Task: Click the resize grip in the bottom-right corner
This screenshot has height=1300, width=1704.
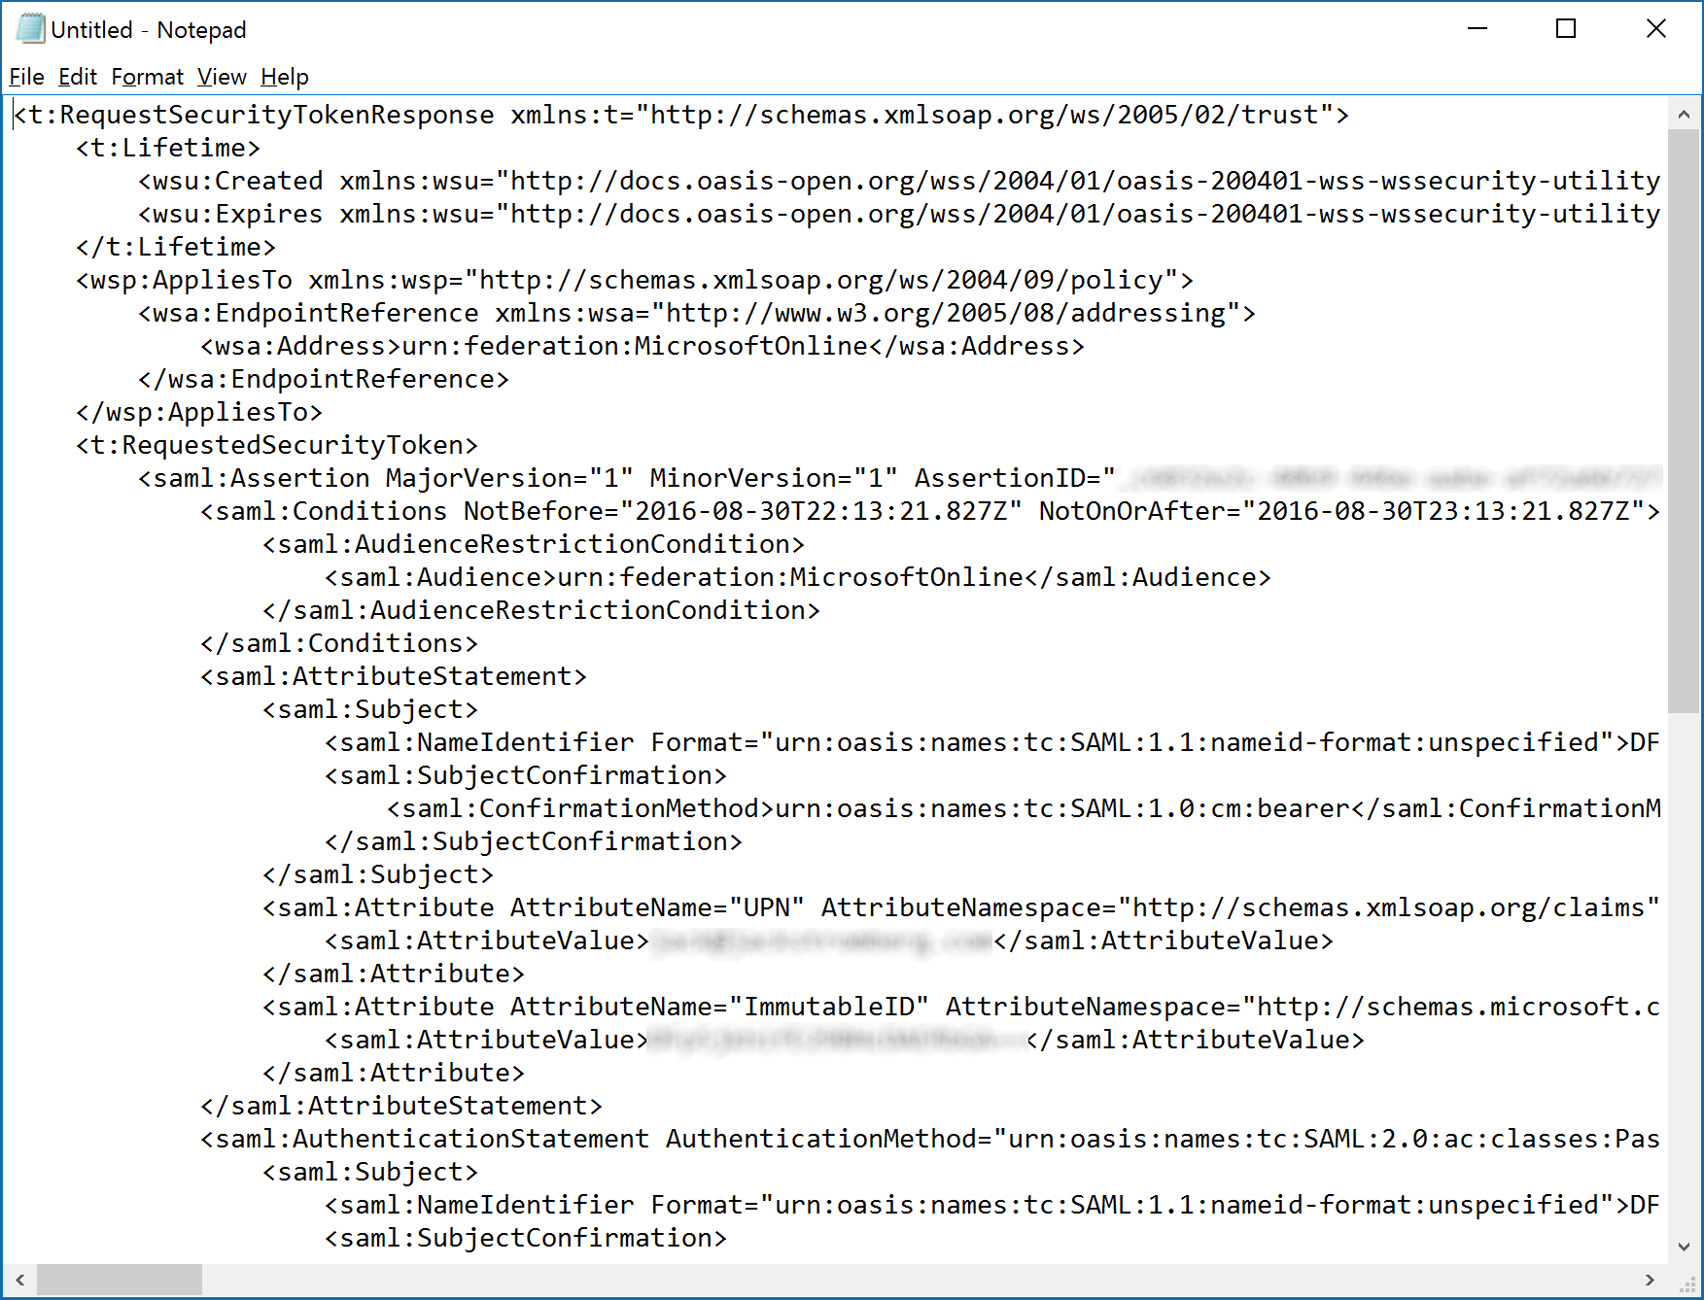Action: 1689,1284
